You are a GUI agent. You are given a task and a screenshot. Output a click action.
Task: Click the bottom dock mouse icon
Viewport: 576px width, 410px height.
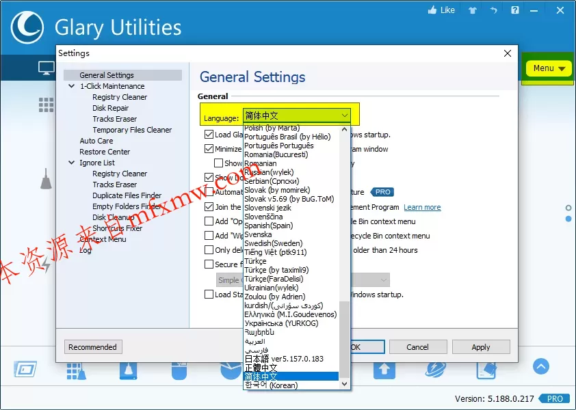tap(179, 370)
